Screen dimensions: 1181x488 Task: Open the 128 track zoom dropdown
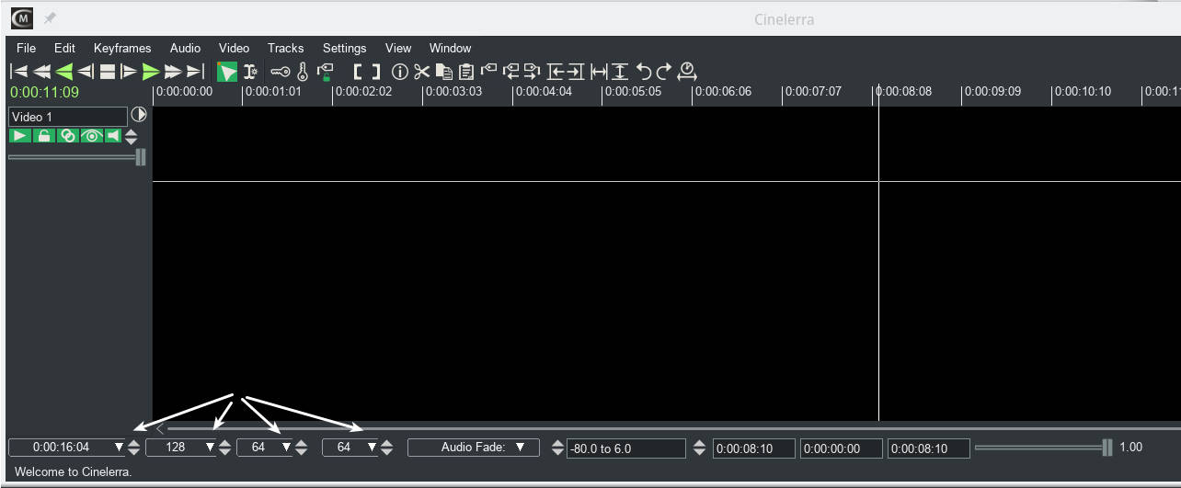[x=211, y=448]
